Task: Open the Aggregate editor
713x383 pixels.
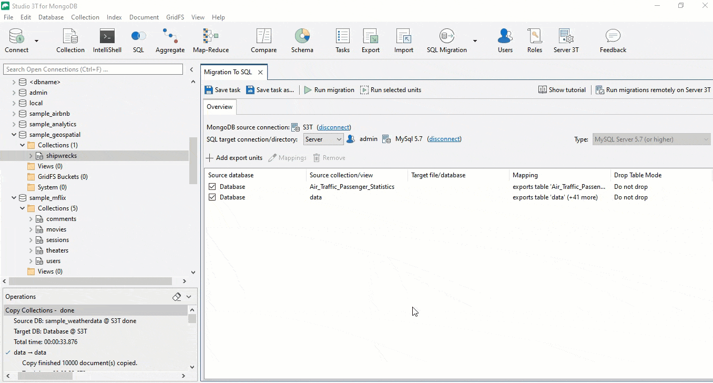Action: point(170,41)
